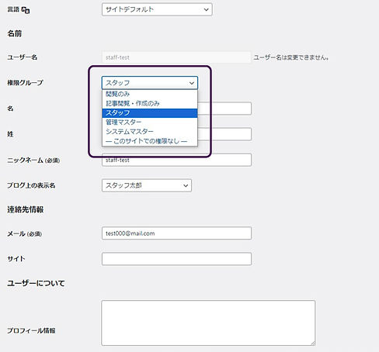Click the 姓 text field
Viewport: 379px width, 352px height.
224,134
